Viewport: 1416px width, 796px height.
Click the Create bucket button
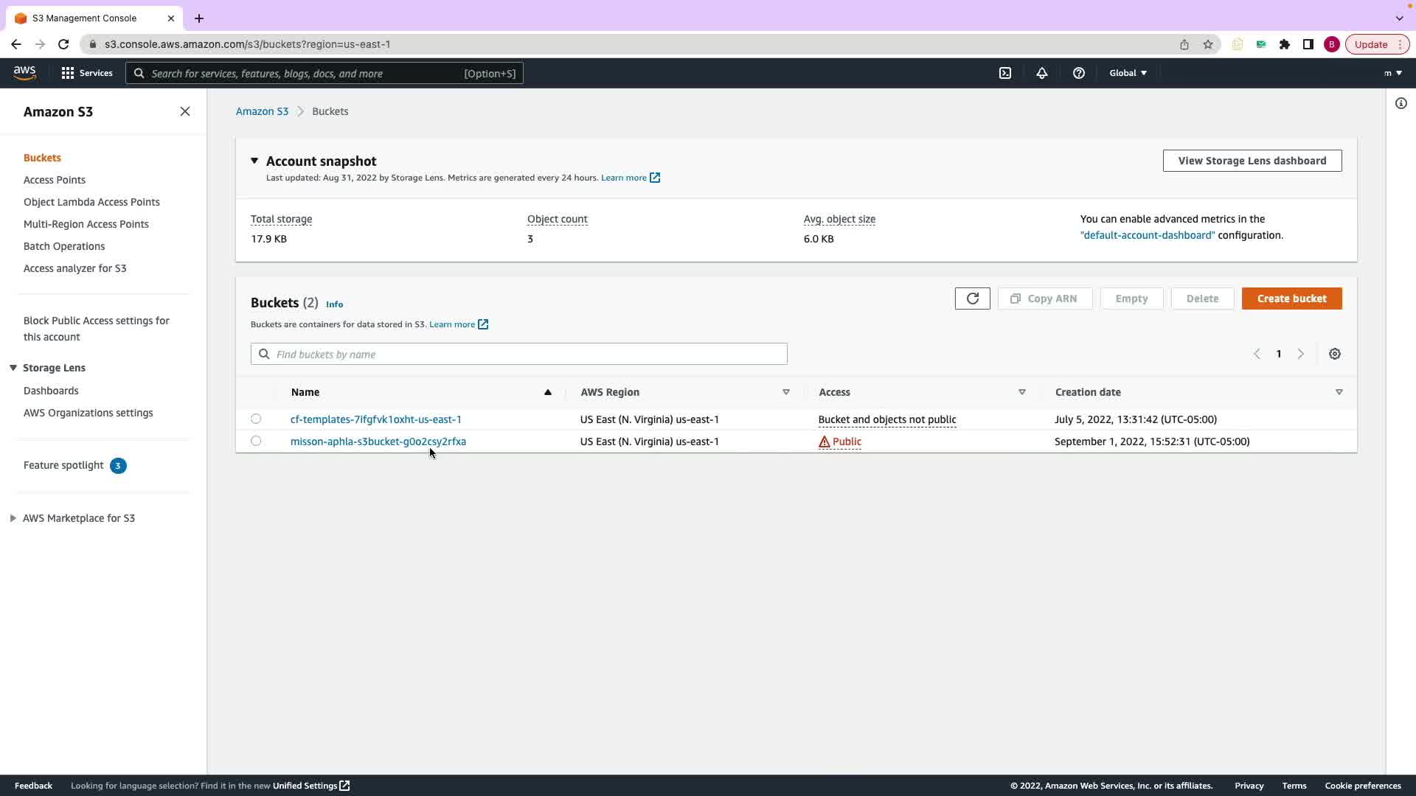pos(1291,298)
